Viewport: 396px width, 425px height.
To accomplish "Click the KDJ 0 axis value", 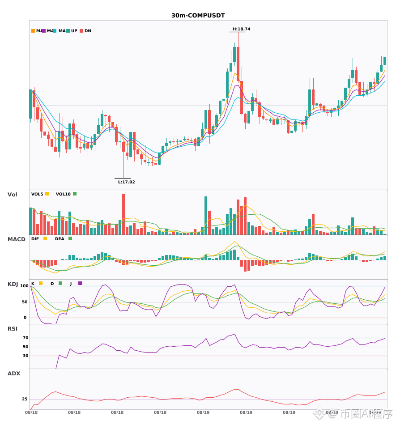I will tap(25, 318).
